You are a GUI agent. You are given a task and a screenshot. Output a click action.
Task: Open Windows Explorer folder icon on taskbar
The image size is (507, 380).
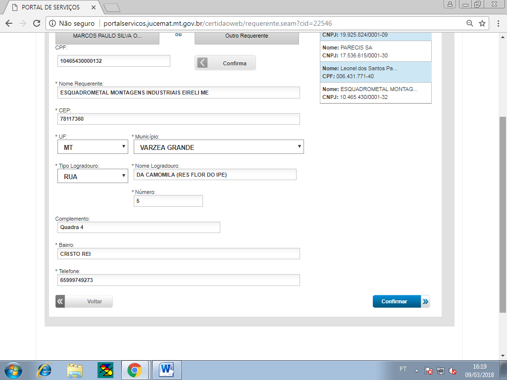(75, 370)
